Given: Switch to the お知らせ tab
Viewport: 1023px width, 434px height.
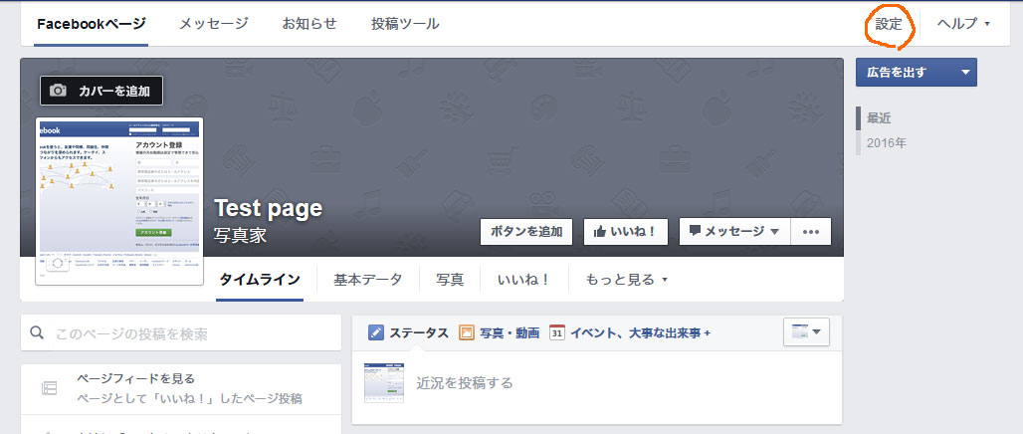Looking at the screenshot, I should (x=309, y=24).
